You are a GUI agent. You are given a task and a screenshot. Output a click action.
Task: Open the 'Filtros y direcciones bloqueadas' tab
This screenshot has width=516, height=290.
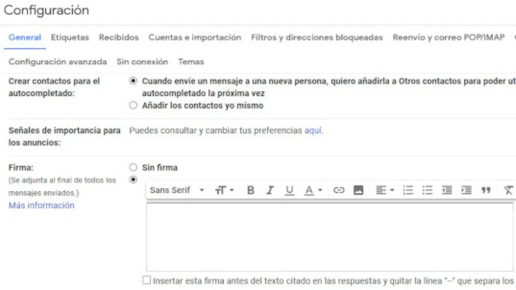(x=316, y=37)
